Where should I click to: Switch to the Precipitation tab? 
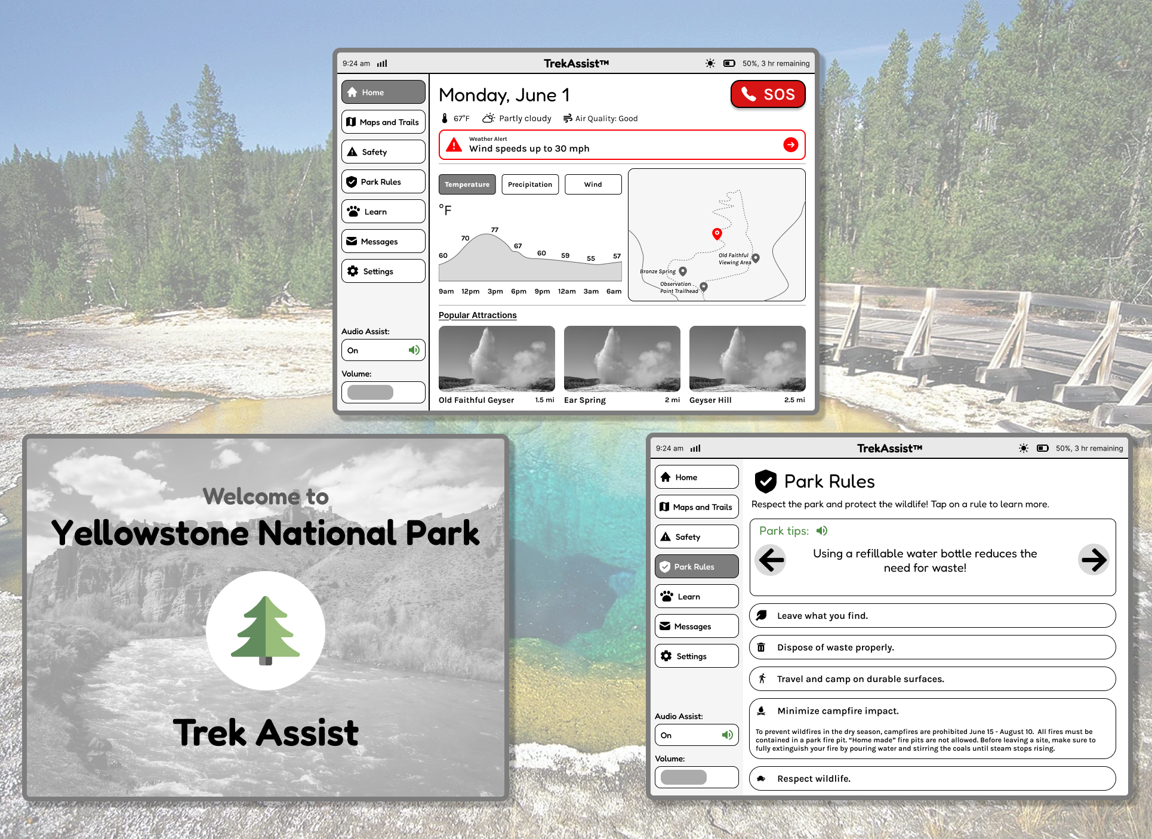(530, 184)
